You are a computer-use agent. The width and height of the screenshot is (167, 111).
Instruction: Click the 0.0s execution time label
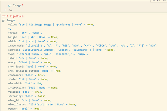10,10
